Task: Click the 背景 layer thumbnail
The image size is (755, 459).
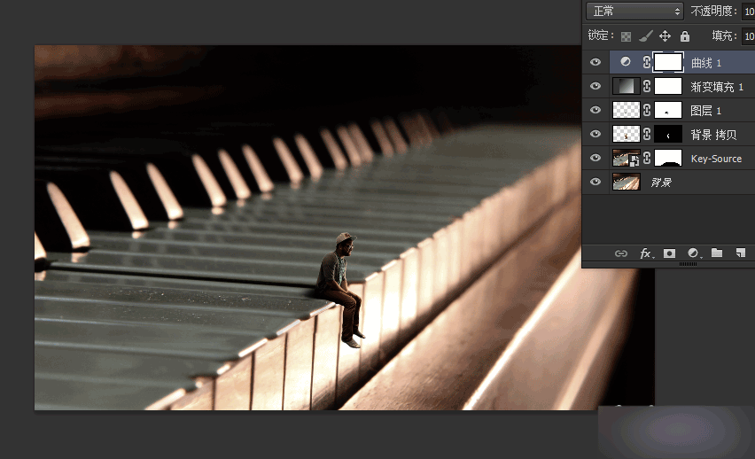Action: coord(626,182)
